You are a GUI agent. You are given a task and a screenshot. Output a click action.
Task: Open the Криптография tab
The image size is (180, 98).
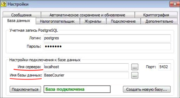click(x=156, y=15)
